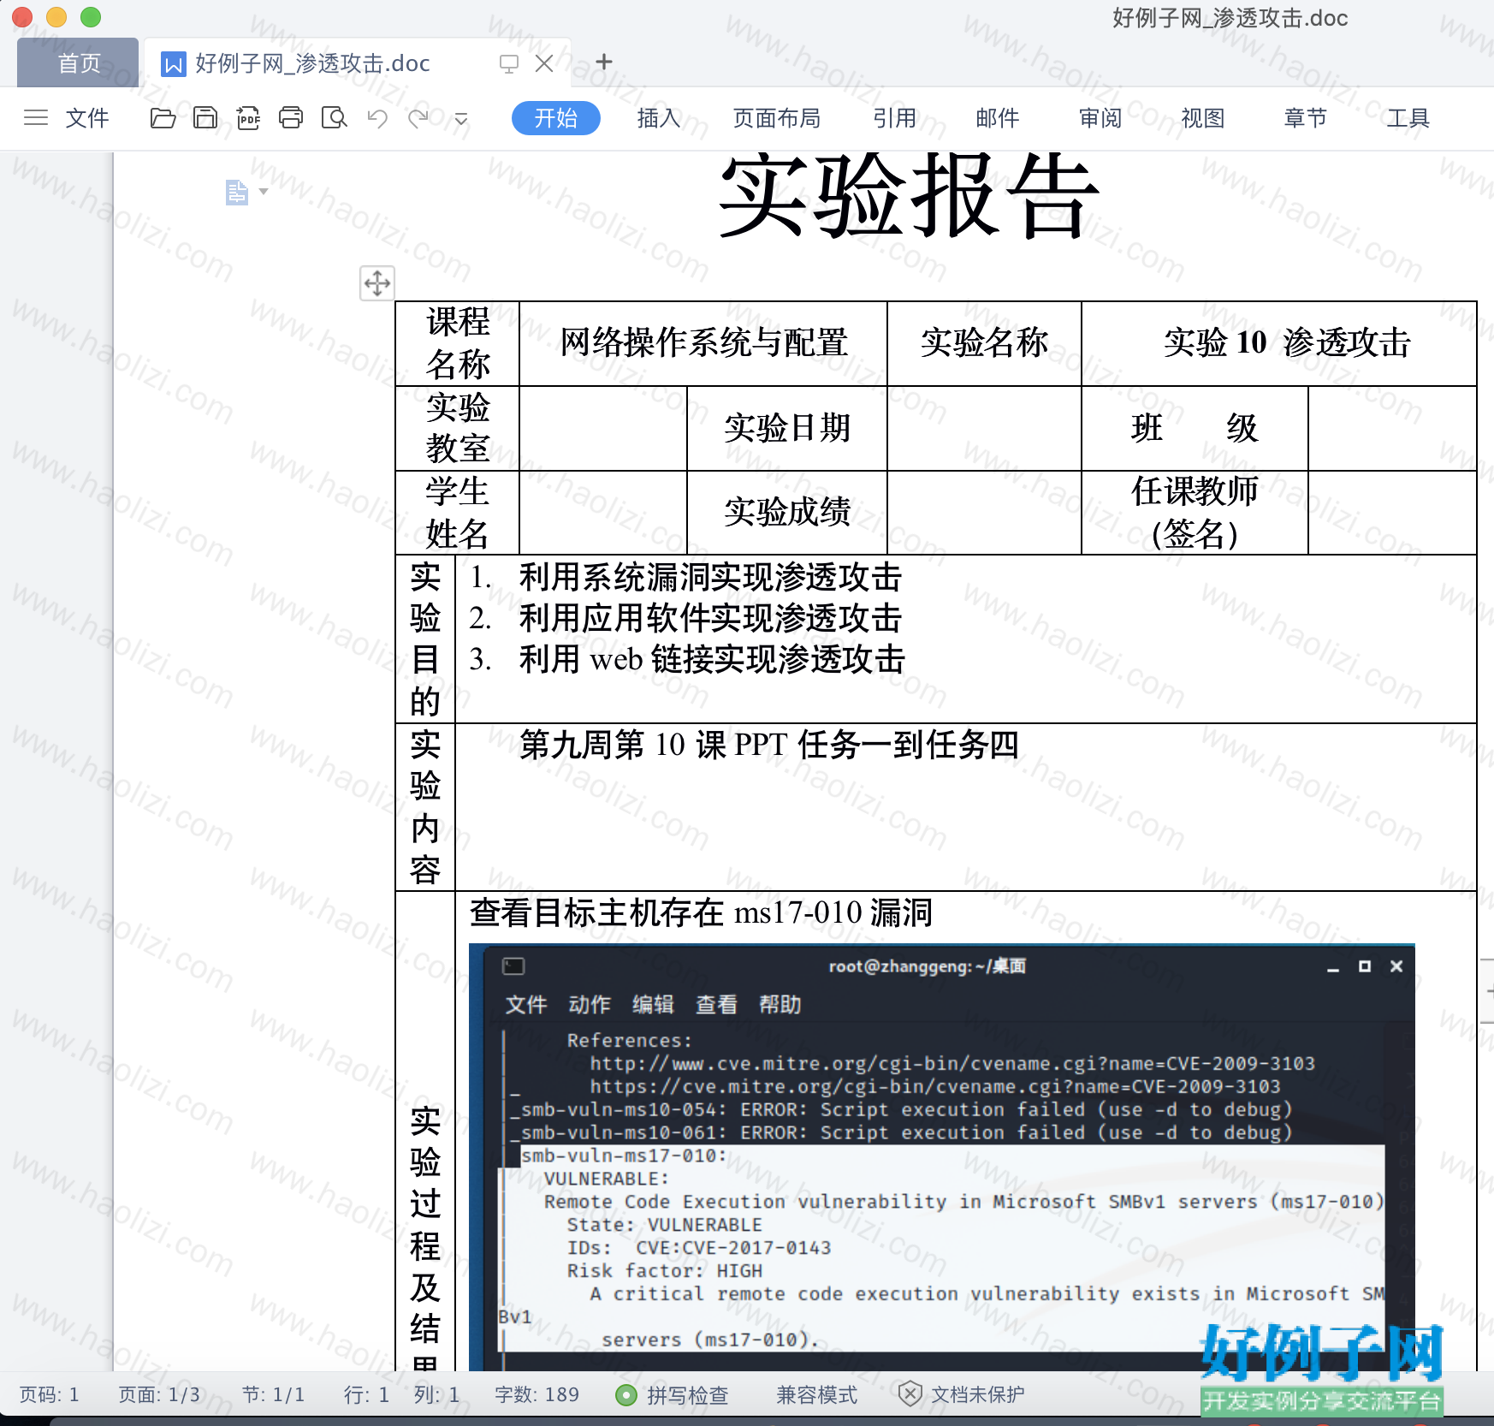This screenshot has width=1494, height=1426.
Task: Click the 节: 1/1 status entry
Action: (274, 1395)
